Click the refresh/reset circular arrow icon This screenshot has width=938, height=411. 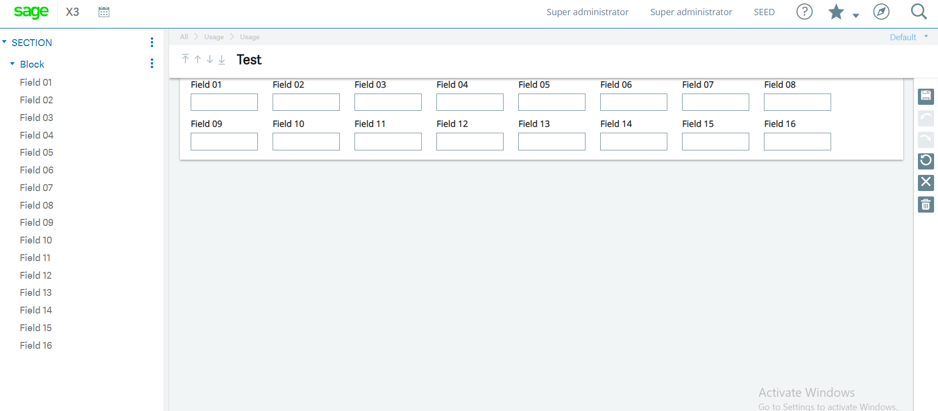[x=926, y=161]
